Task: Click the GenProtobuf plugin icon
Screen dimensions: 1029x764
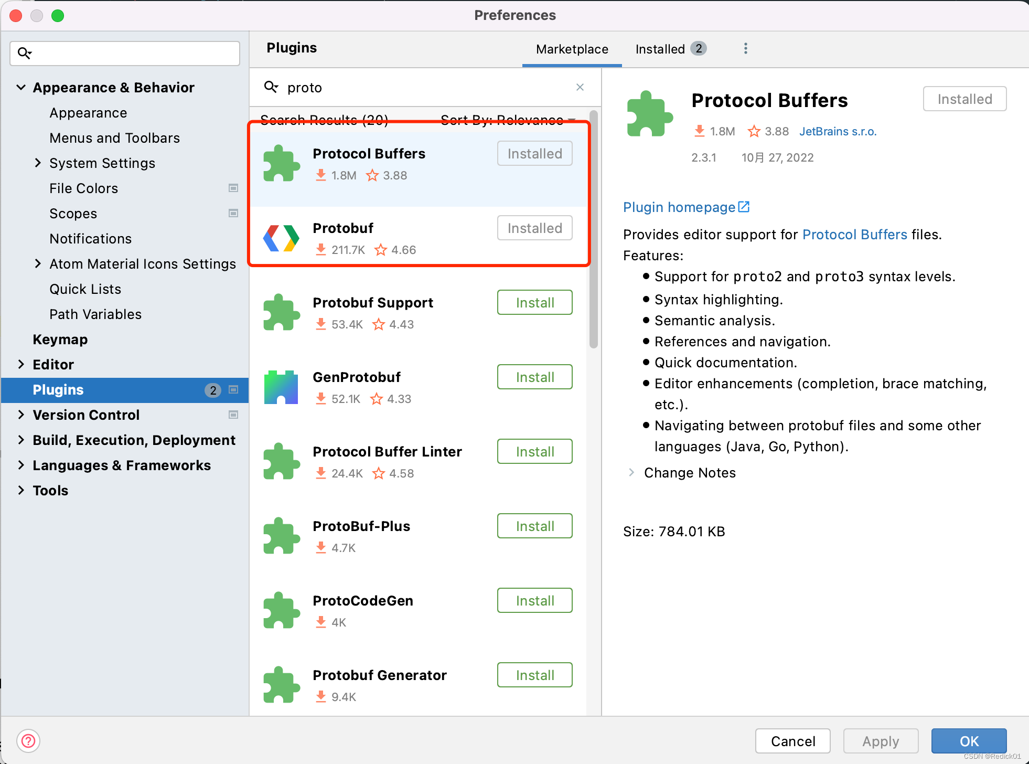Action: coord(281,387)
